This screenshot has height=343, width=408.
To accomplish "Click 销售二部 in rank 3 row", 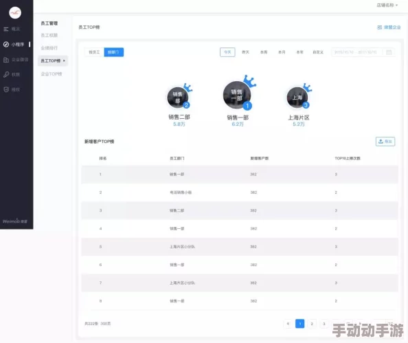I will point(177,210).
